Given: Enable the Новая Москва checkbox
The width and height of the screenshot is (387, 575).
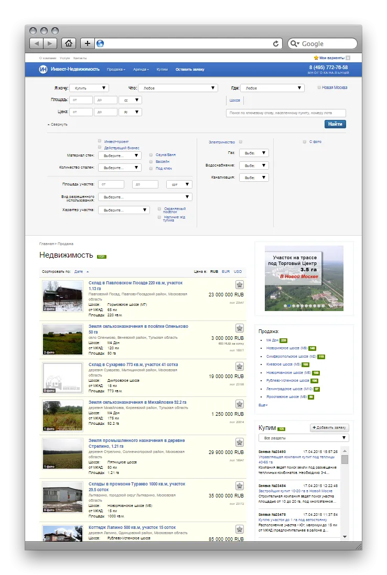Looking at the screenshot, I should (x=319, y=87).
